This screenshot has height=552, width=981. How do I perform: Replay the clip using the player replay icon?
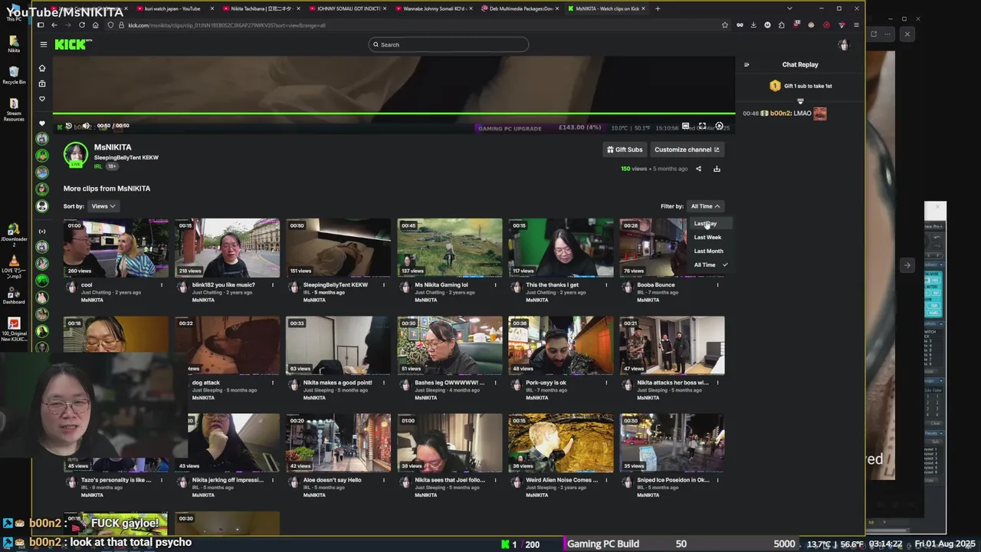[x=69, y=126]
